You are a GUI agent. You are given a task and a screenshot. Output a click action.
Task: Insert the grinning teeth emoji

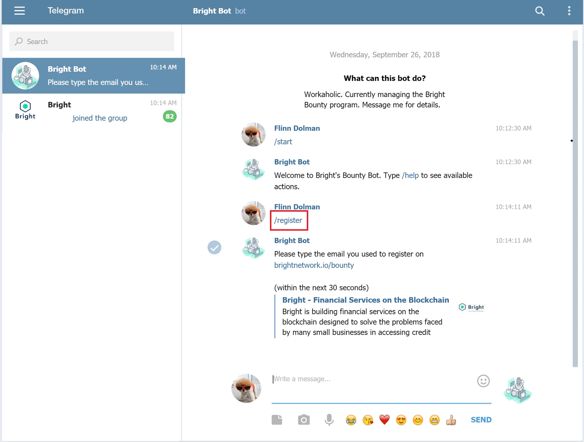click(435, 420)
